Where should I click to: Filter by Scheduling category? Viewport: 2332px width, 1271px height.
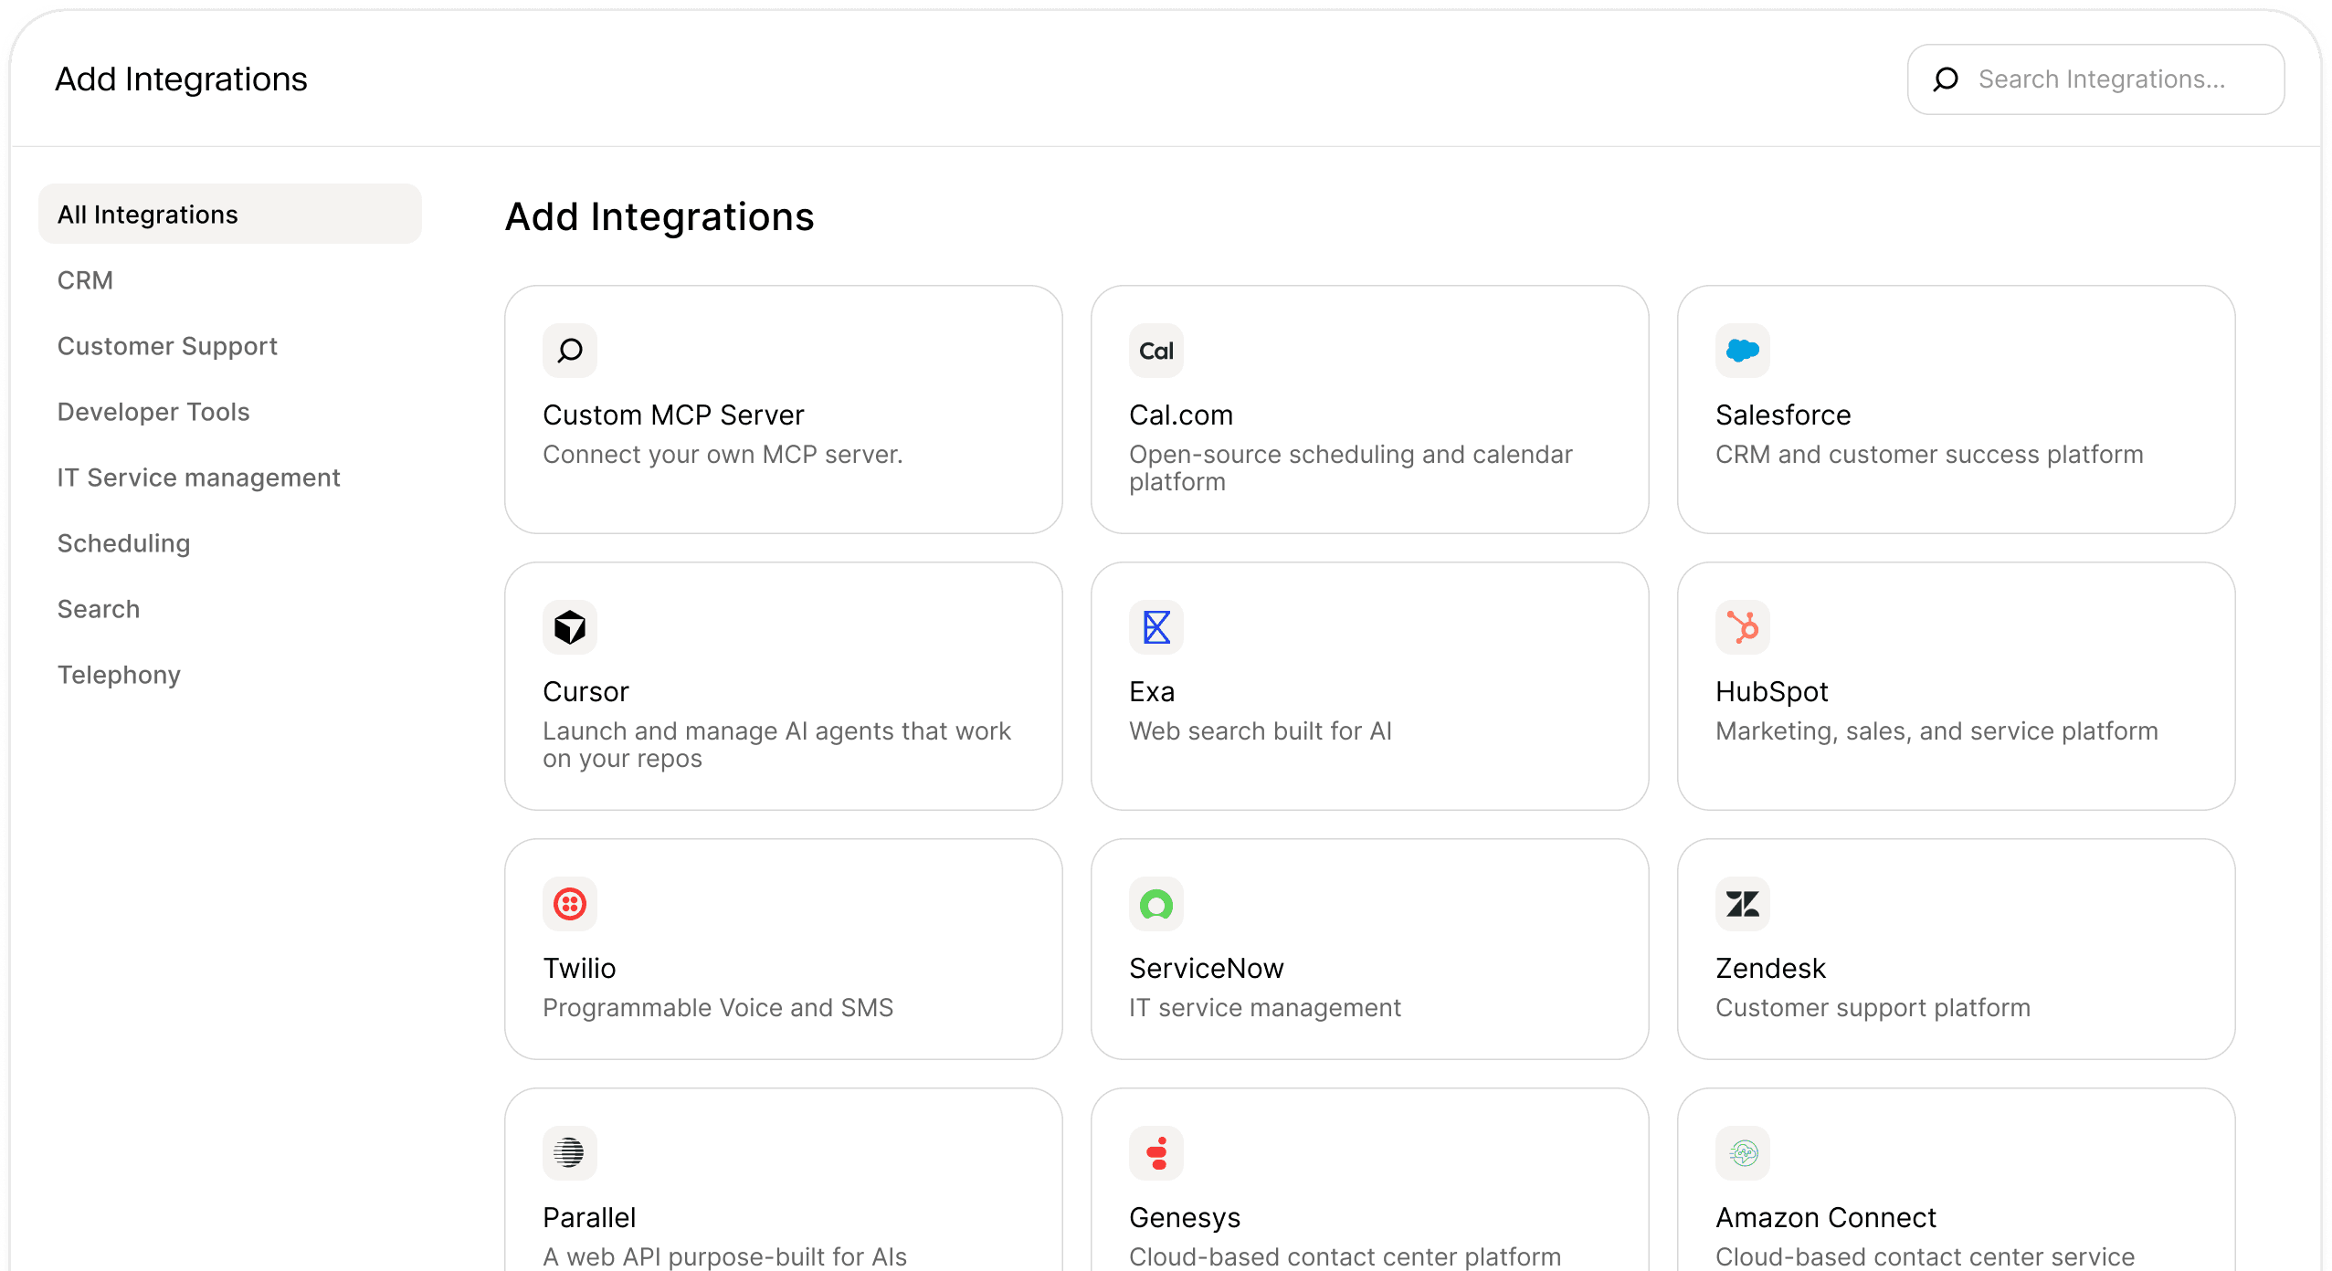coord(123,543)
